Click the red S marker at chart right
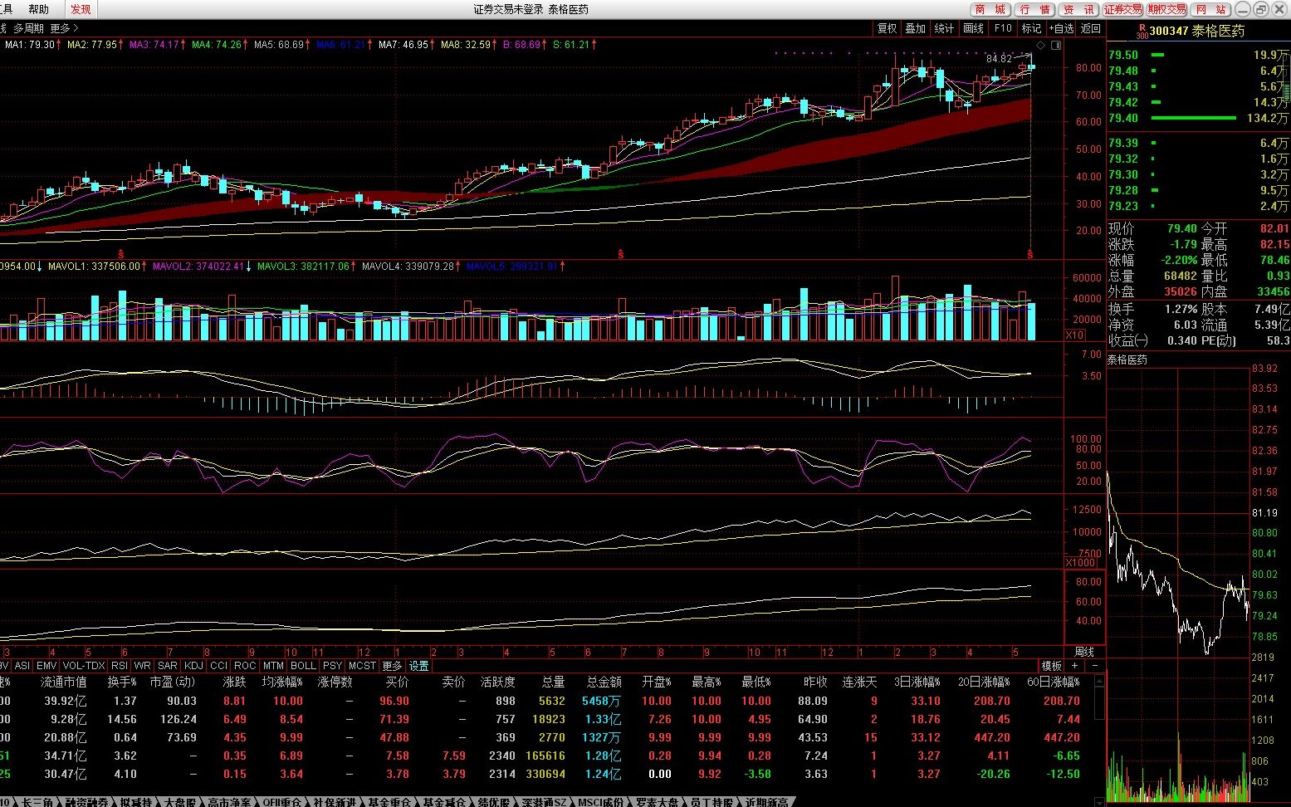Viewport: 1291px width, 807px height. pyautogui.click(x=1030, y=253)
